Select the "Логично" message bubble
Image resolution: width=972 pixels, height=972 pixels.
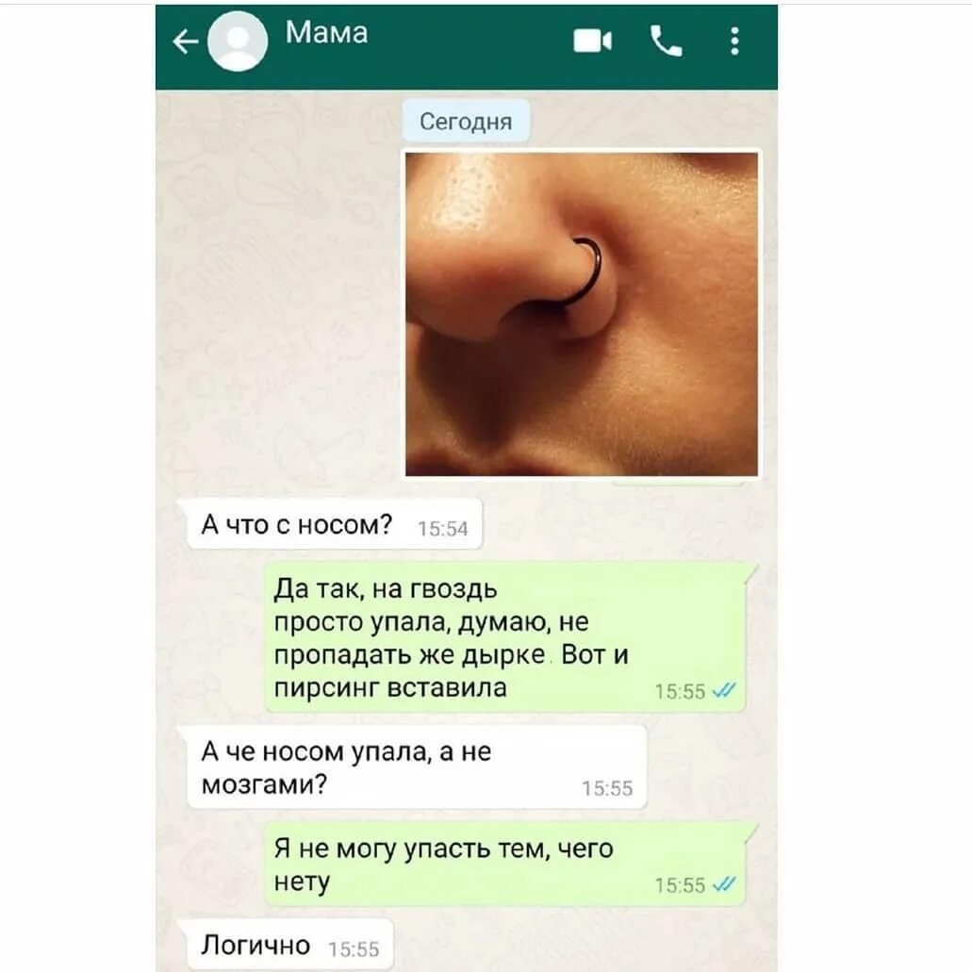pyautogui.click(x=290, y=945)
